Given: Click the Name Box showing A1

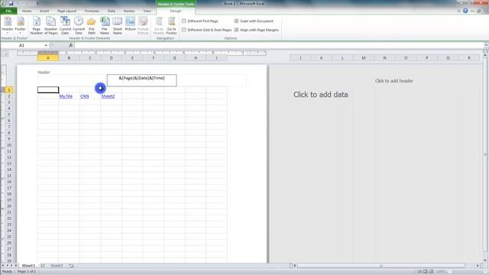Looking at the screenshot, I should pos(22,46).
